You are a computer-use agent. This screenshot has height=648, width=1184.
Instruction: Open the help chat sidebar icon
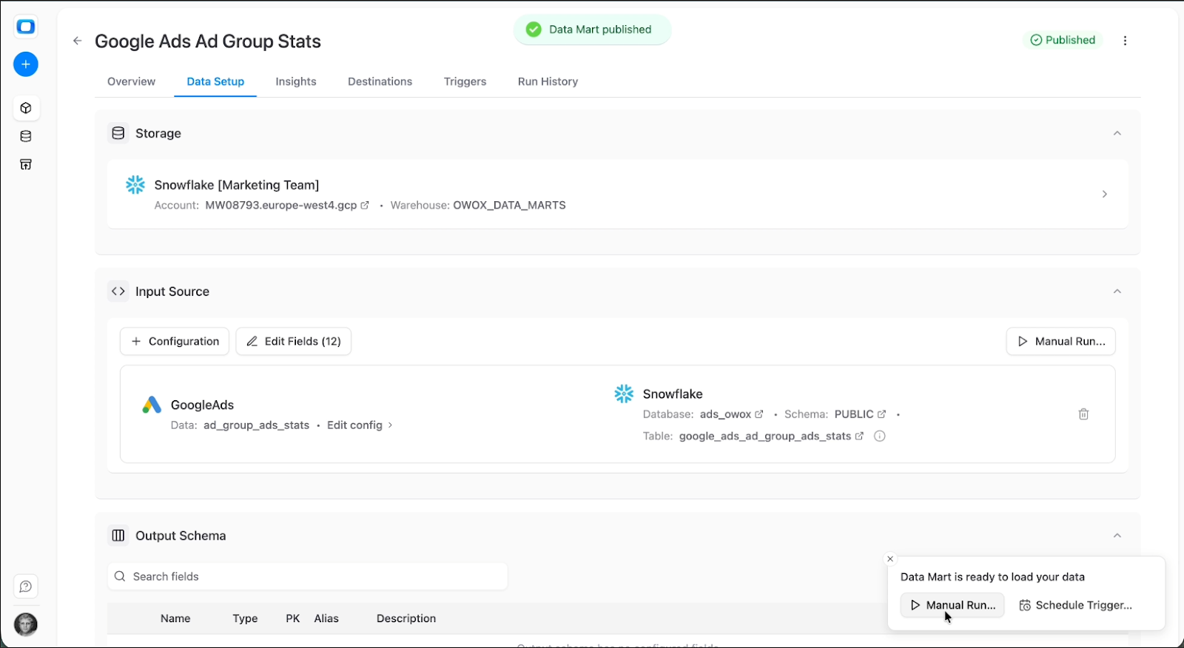point(26,587)
